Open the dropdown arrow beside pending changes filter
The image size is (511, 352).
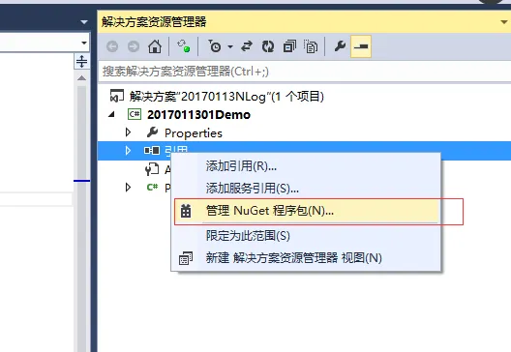coord(230,46)
